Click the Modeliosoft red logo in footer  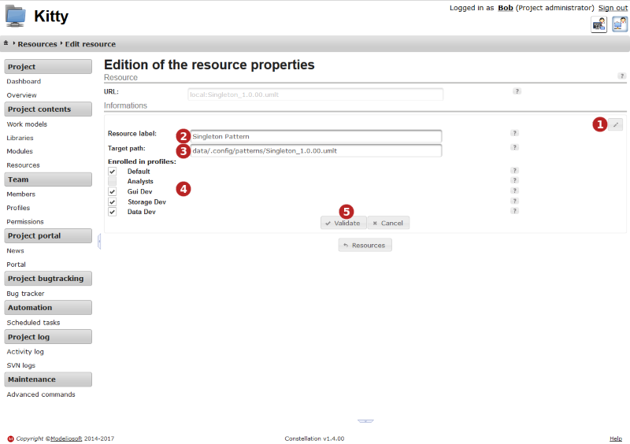(11, 438)
